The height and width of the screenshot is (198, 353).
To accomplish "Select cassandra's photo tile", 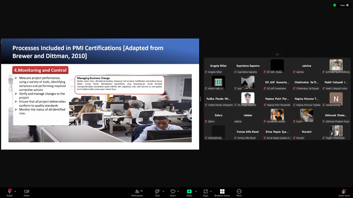I will (277, 116).
